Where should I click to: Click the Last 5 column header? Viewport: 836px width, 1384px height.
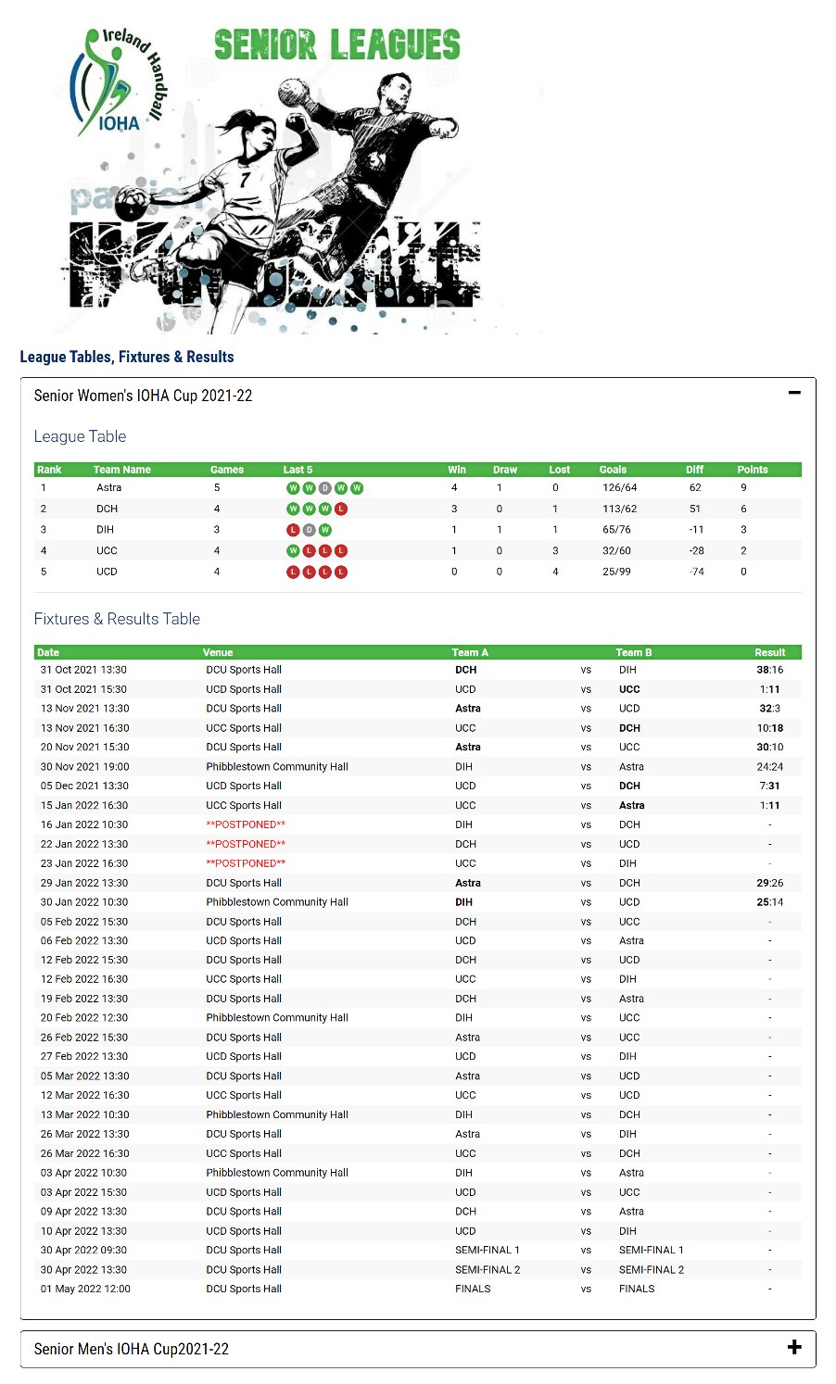pos(298,470)
